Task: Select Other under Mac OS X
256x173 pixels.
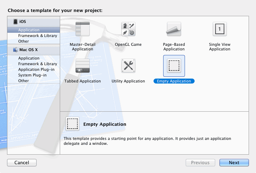Action: point(24,81)
